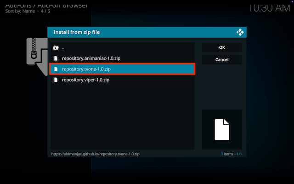The height and width of the screenshot is (184, 294).
Task: Click the large file preview thumbnail
Action: tap(222, 130)
